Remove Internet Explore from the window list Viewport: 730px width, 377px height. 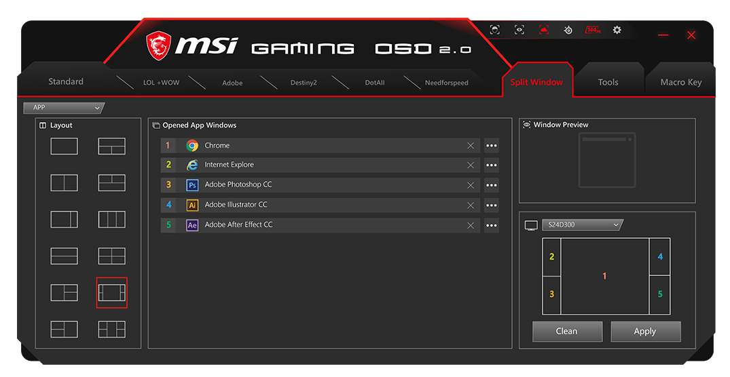point(471,165)
